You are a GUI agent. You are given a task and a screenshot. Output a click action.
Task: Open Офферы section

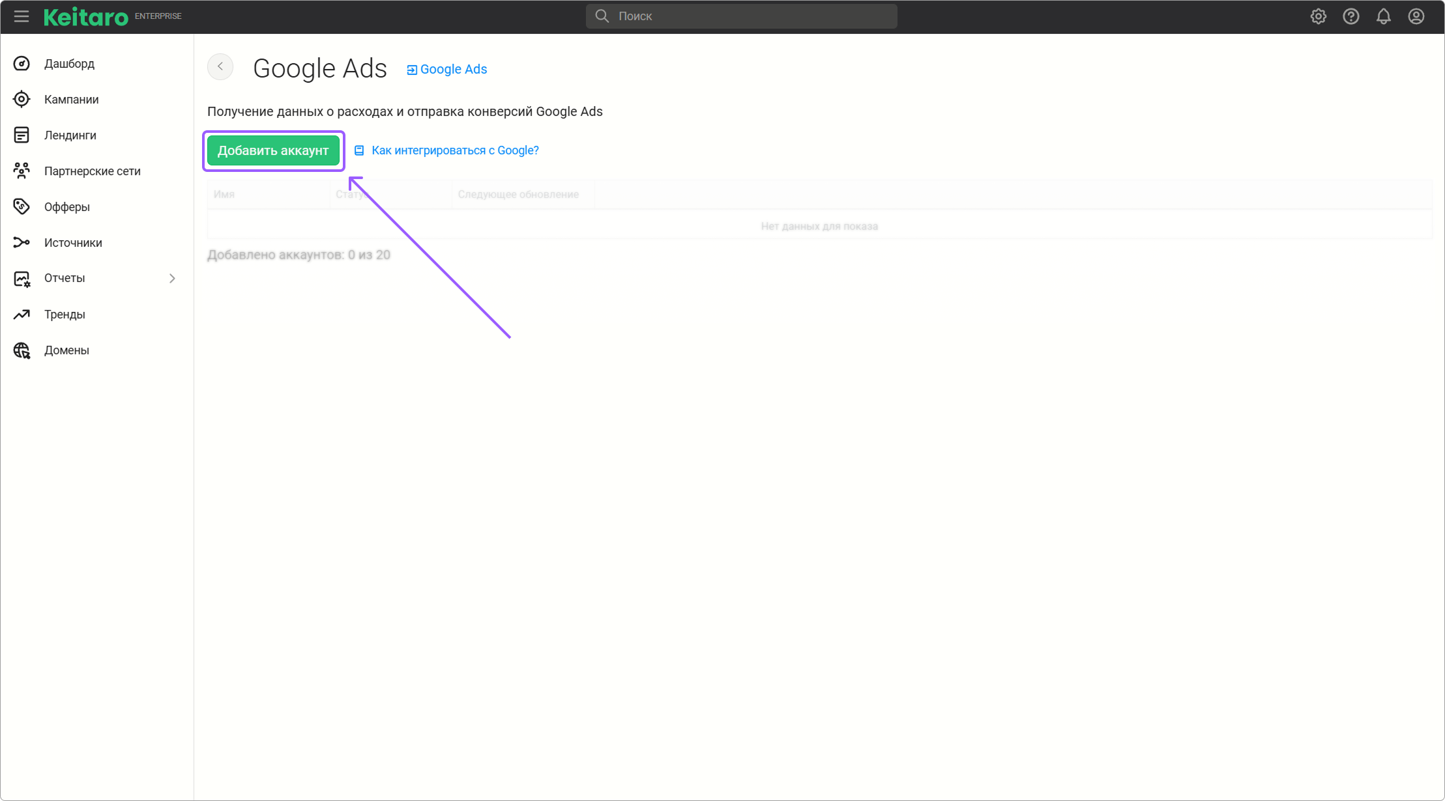click(x=67, y=207)
